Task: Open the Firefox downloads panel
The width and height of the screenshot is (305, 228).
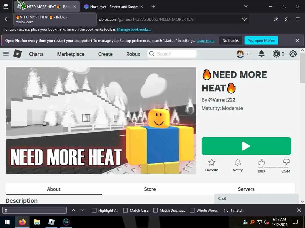Action: pyautogui.click(x=276, y=19)
